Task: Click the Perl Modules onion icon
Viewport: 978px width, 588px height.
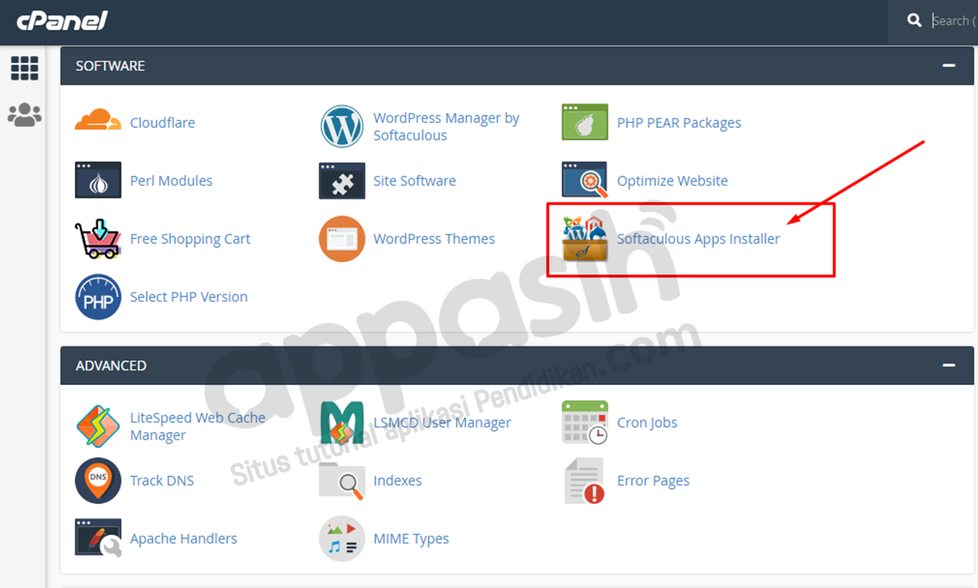Action: coord(98,181)
